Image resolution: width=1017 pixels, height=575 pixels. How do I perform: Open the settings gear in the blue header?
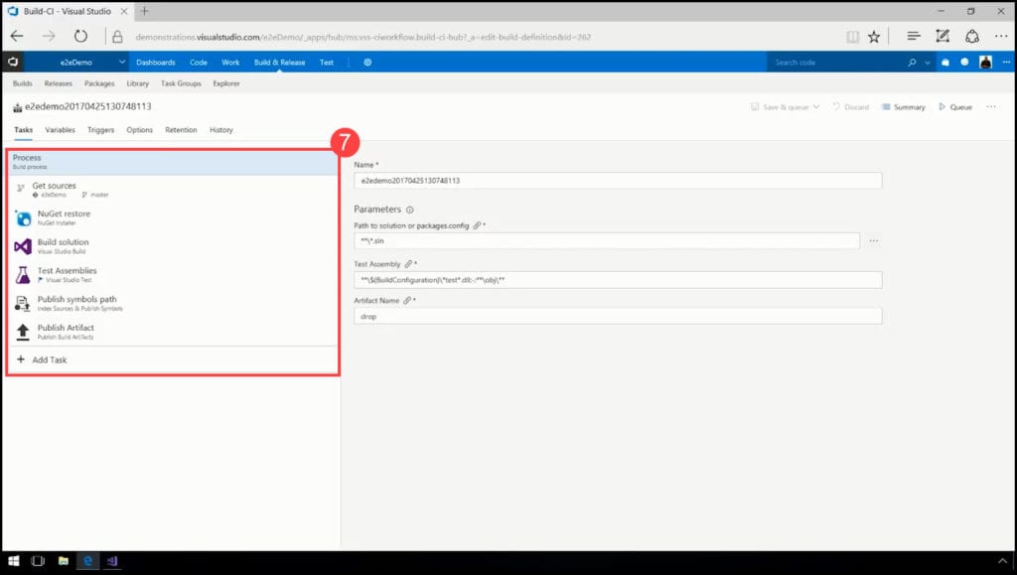pyautogui.click(x=367, y=63)
